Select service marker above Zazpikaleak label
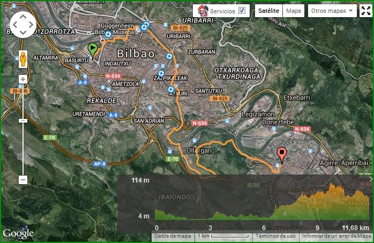Screen dimensions: 374x243 tap(161, 73)
